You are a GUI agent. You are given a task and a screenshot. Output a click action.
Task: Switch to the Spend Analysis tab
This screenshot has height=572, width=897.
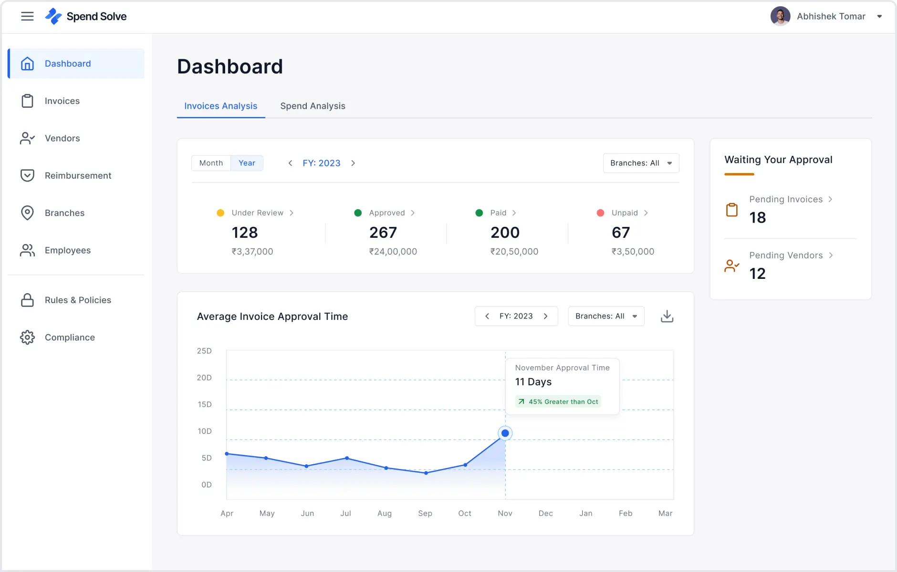pos(313,106)
